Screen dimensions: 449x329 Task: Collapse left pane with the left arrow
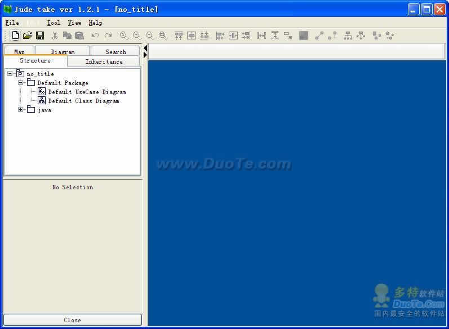pyautogui.click(x=145, y=48)
